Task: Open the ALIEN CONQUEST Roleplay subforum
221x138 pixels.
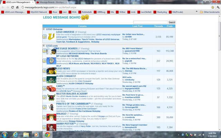Action: point(81,83)
